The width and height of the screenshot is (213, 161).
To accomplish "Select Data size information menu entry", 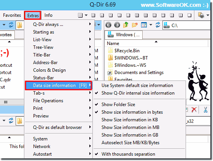I will click(x=59, y=85).
